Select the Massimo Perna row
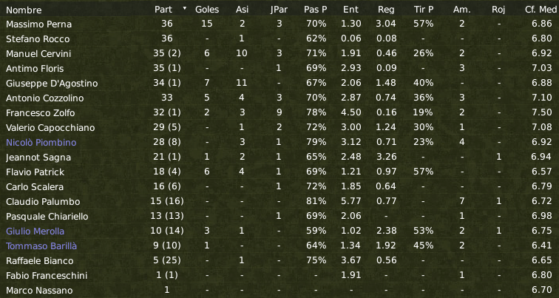This screenshot has height=298, width=559. click(x=279, y=24)
